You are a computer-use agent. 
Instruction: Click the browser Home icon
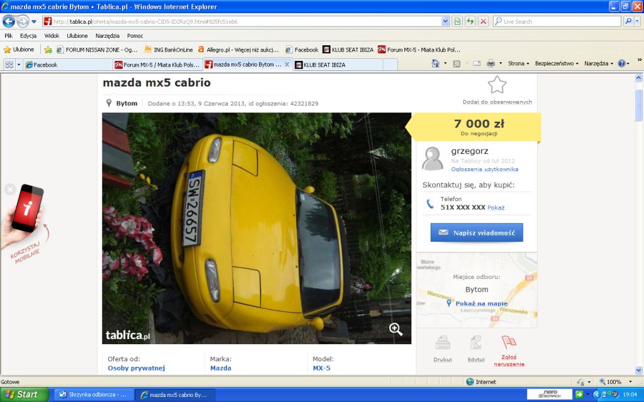click(435, 63)
